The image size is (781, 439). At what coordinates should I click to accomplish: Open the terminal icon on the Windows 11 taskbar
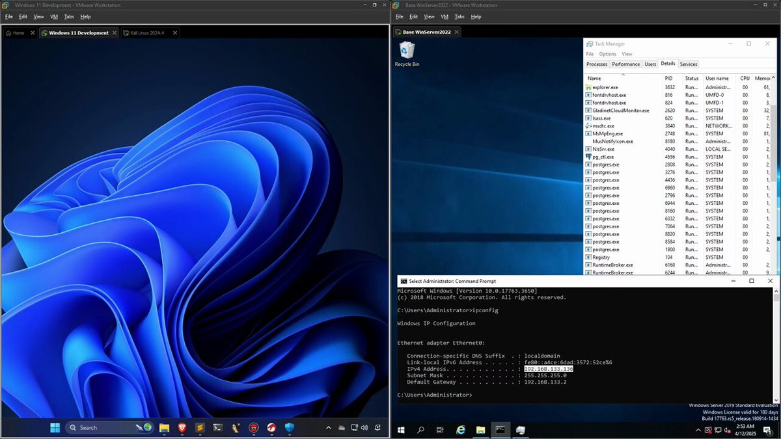click(x=218, y=427)
